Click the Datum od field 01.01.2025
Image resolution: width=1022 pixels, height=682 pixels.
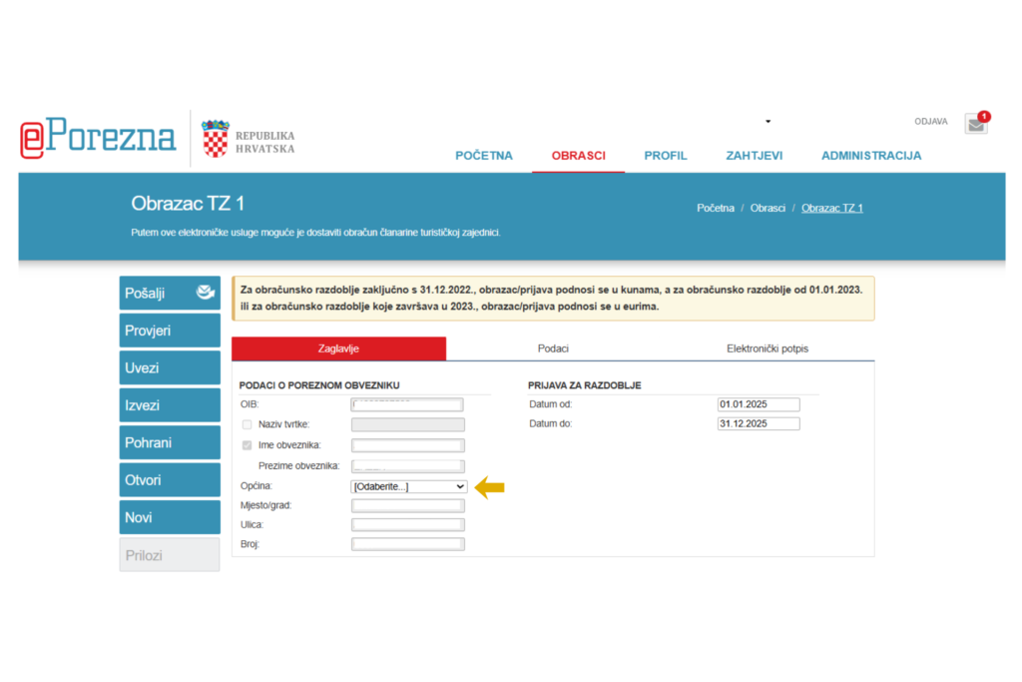point(759,404)
